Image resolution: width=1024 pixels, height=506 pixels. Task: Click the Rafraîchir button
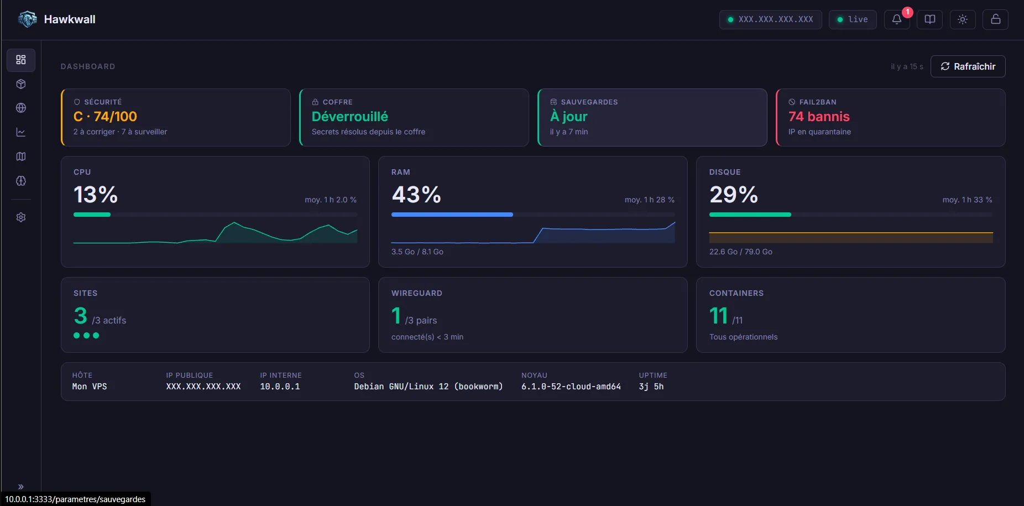968,66
